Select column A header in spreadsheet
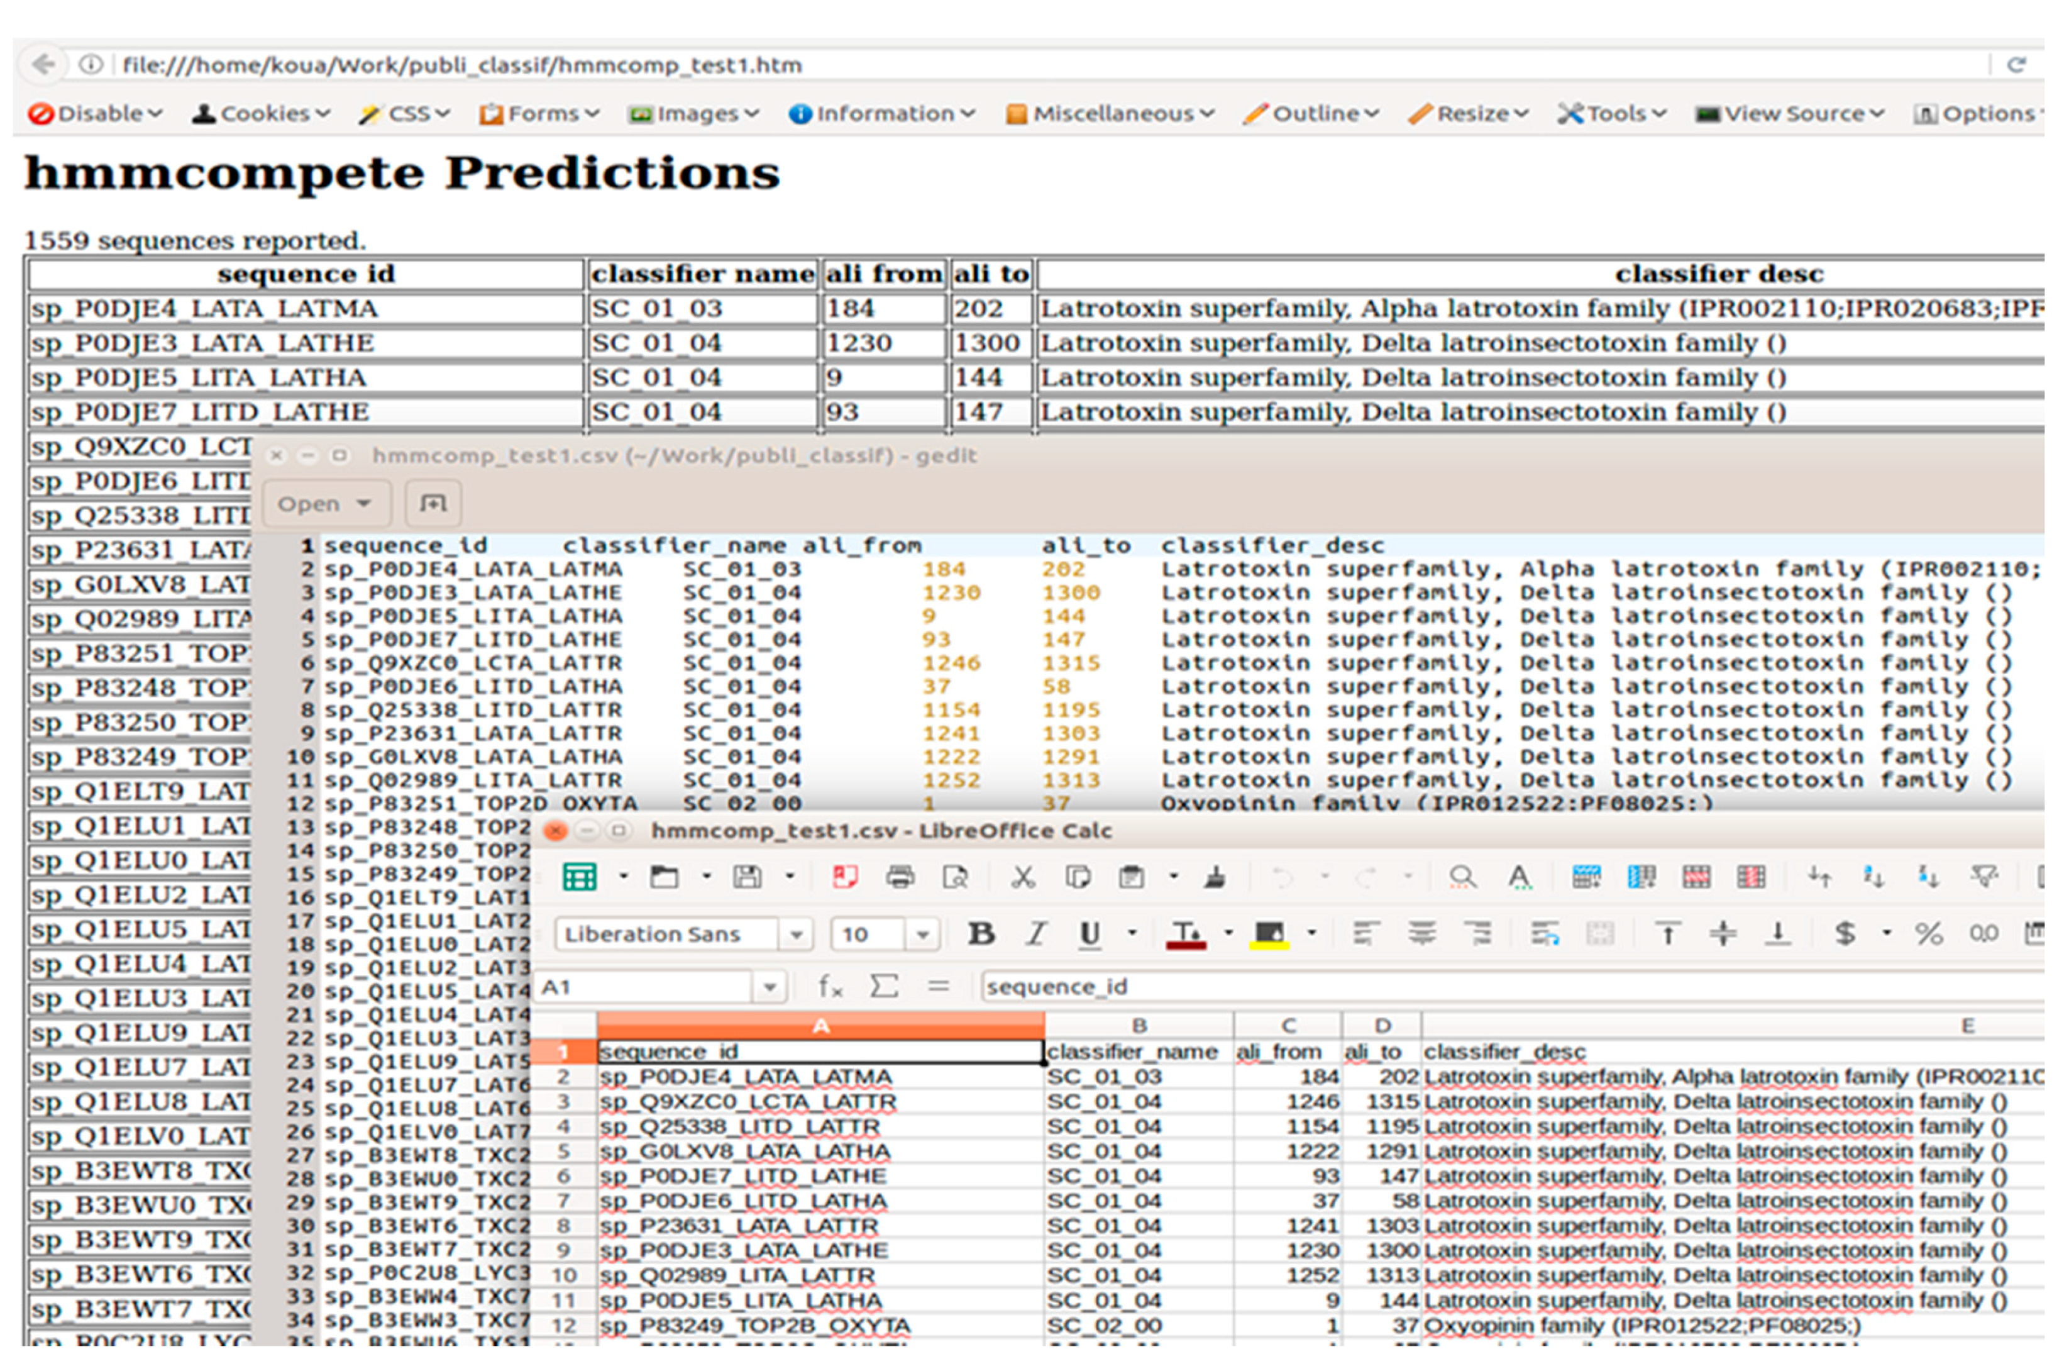This screenshot has width=2069, height=1371. pos(820,1026)
